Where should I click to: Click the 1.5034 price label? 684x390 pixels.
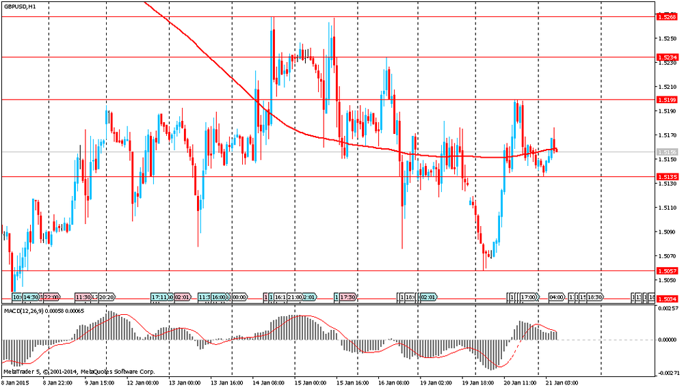click(x=666, y=299)
